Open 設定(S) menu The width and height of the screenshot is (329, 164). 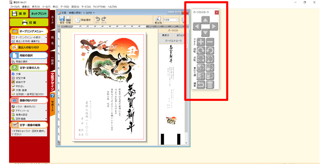75,7
